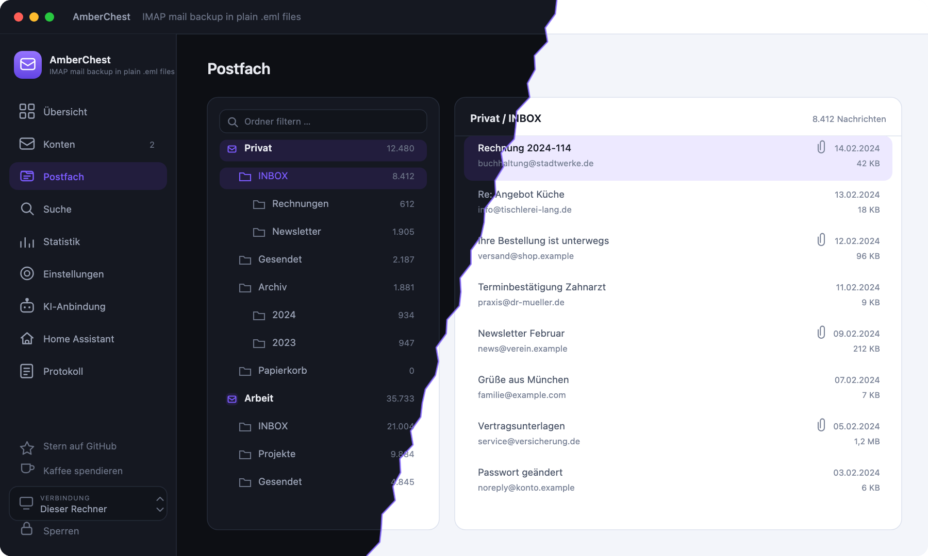Focus the Ordner filtern search field
This screenshot has height=556, width=928.
point(323,121)
